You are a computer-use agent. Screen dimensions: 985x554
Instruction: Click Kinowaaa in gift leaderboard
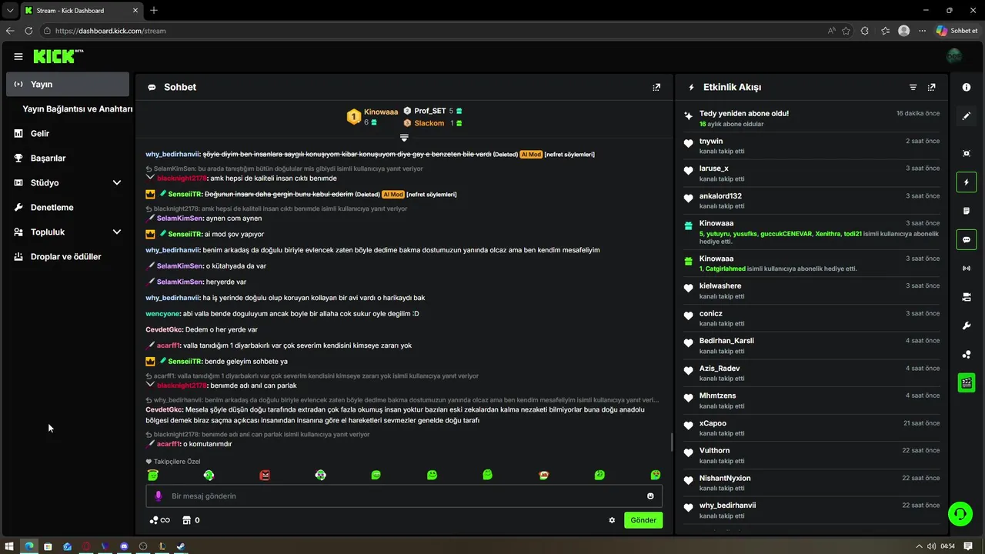(381, 112)
